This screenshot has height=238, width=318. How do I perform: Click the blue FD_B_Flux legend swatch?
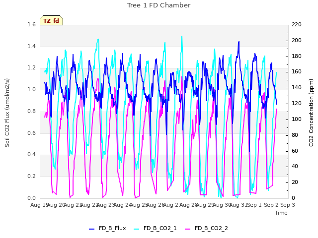click(x=91, y=229)
